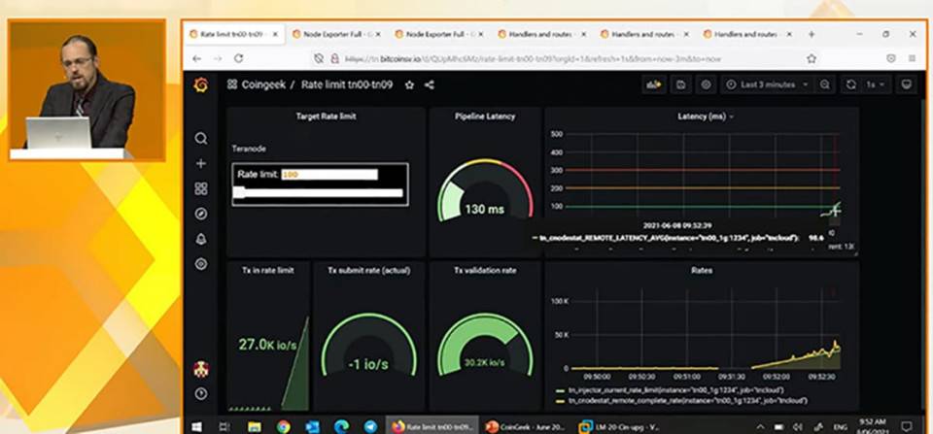Click the Rate limit input field

(329, 174)
